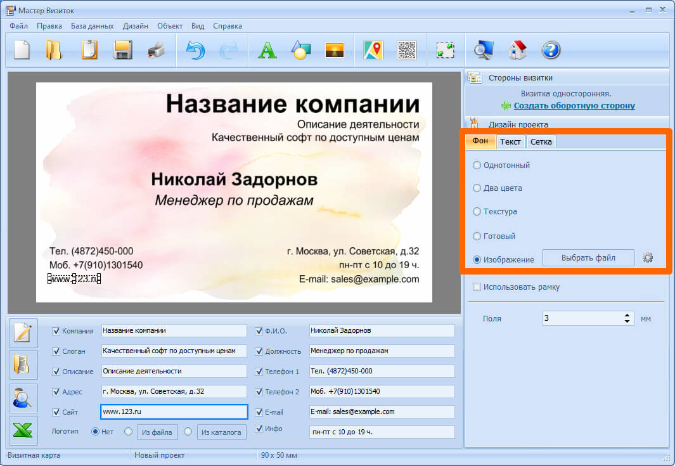Choose the Текстура background option

[x=477, y=212]
